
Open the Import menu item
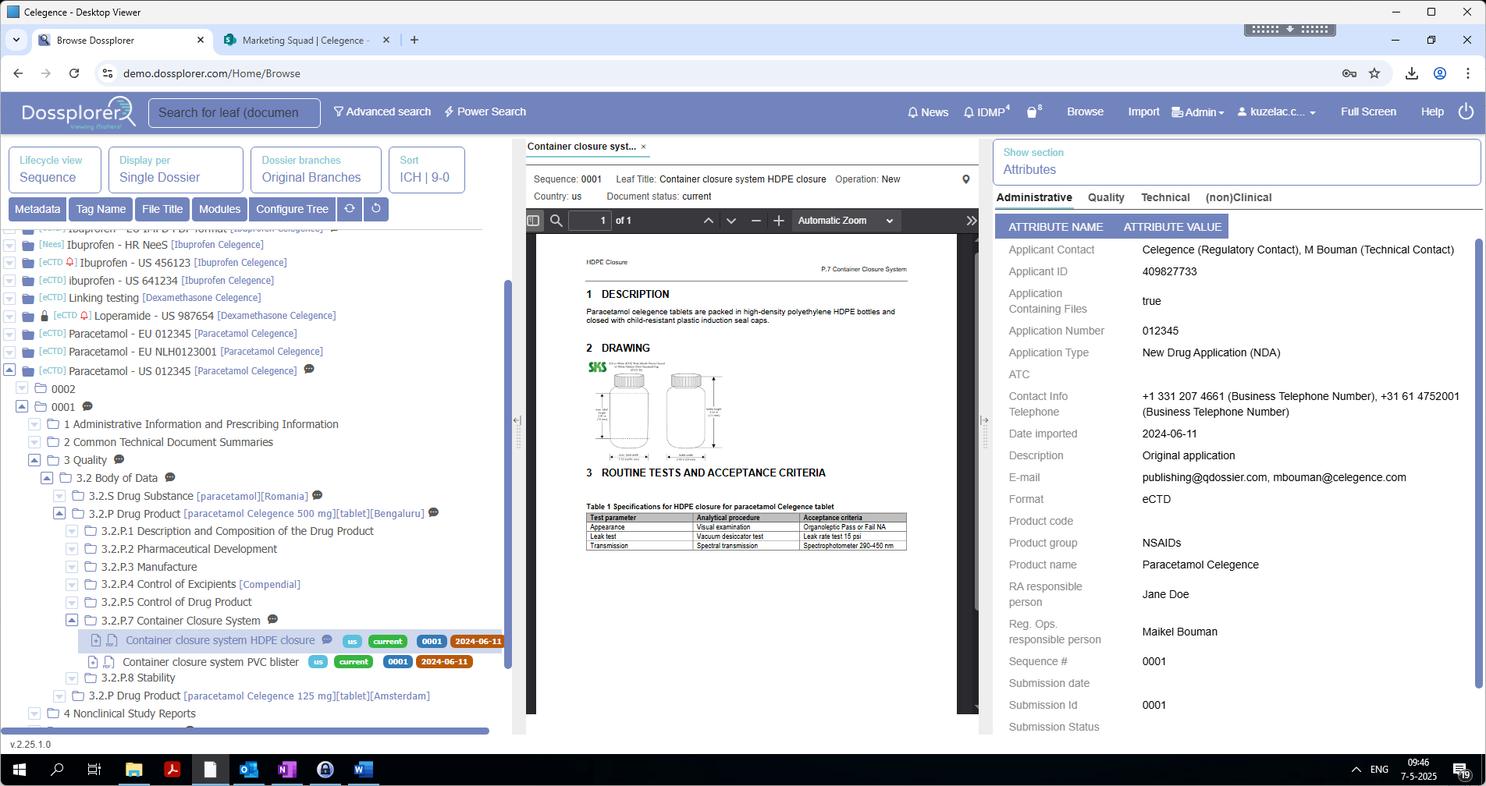click(1143, 112)
